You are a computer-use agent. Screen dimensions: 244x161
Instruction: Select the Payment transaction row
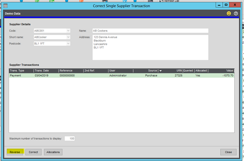coord(121,75)
